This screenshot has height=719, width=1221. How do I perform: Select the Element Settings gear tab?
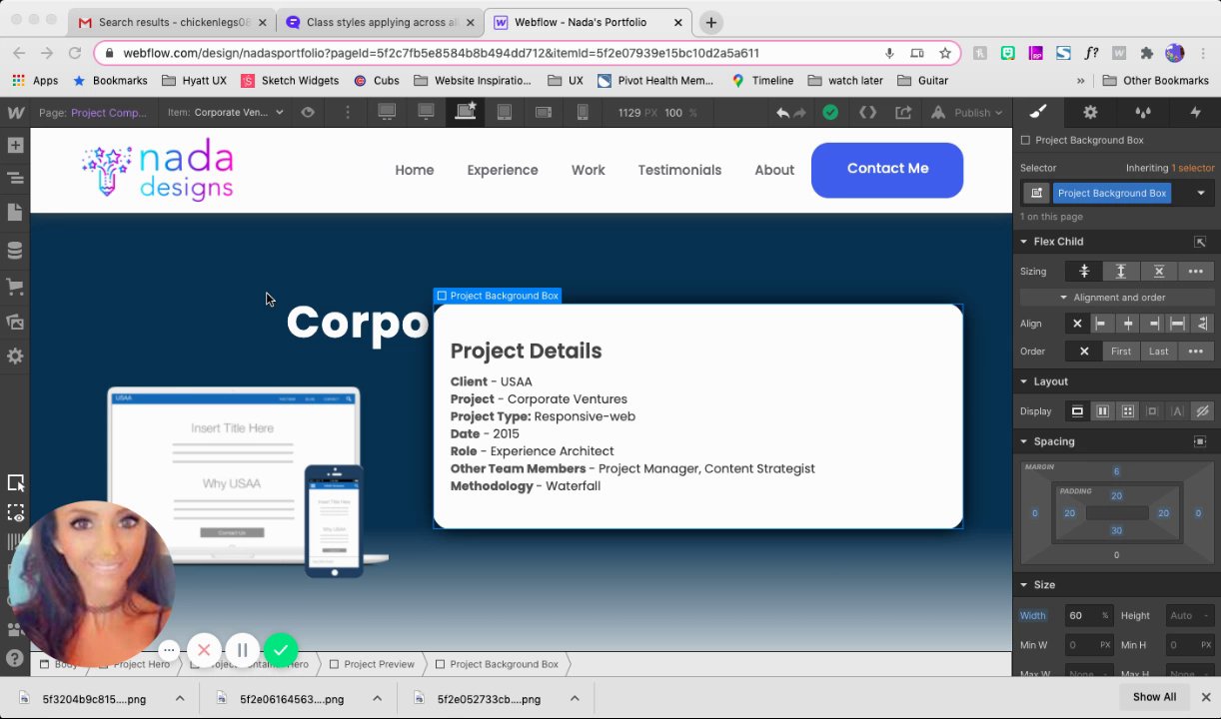[x=1090, y=113]
